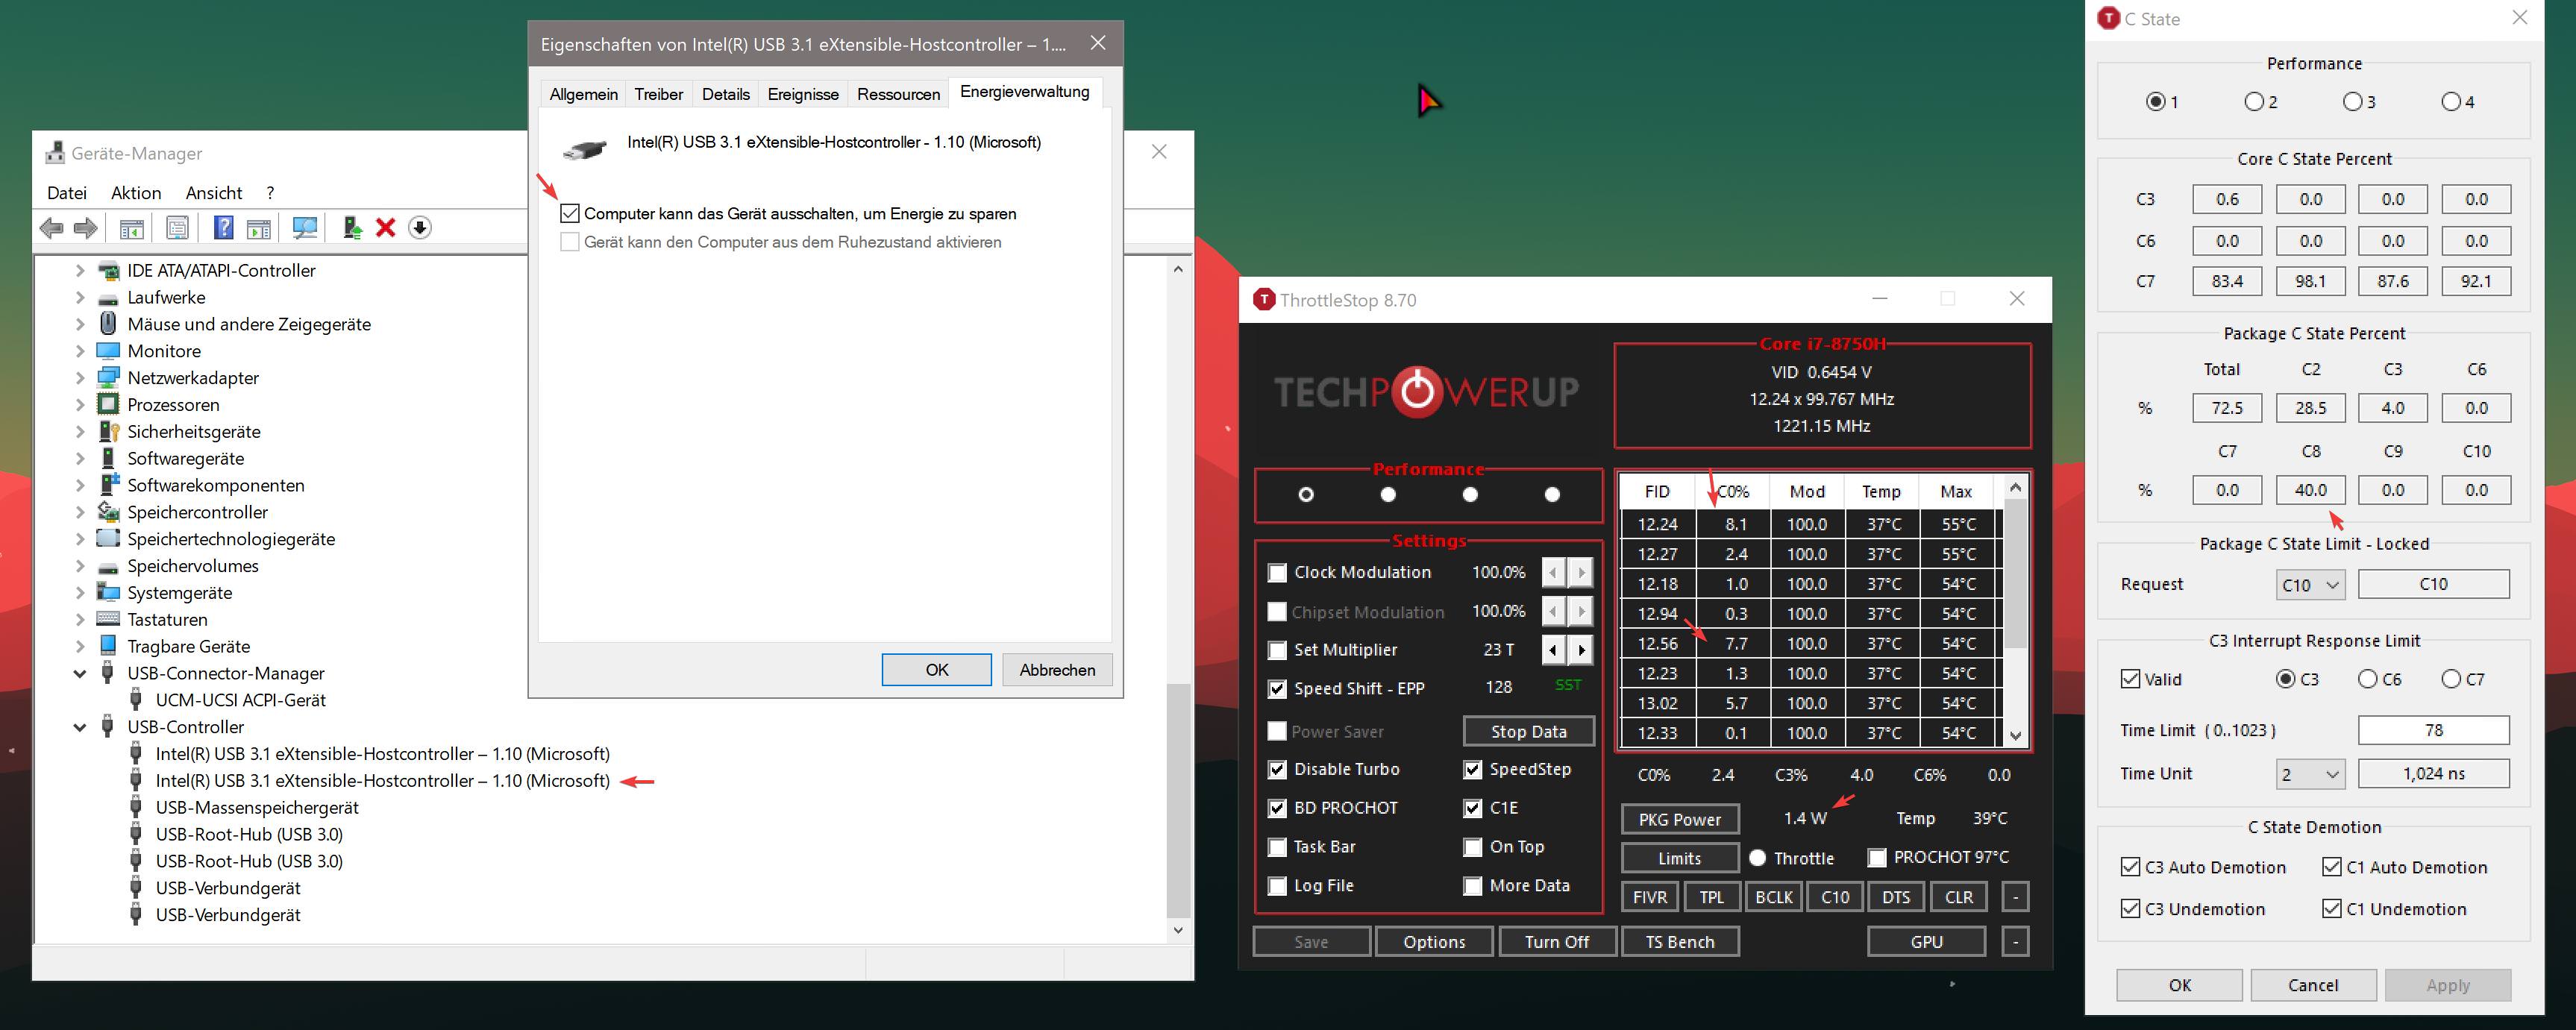Toggle Disable Turbo checkbox
This screenshot has height=1030, width=2576.
pos(1277,770)
